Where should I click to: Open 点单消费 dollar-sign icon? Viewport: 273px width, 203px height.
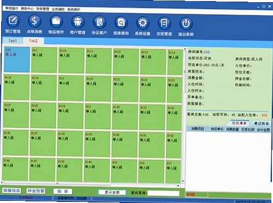pos(34,25)
